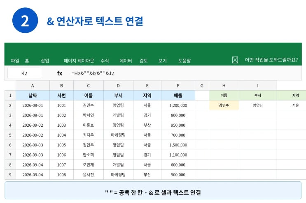Select column F header
The width and height of the screenshot is (306, 203).
click(178, 86)
